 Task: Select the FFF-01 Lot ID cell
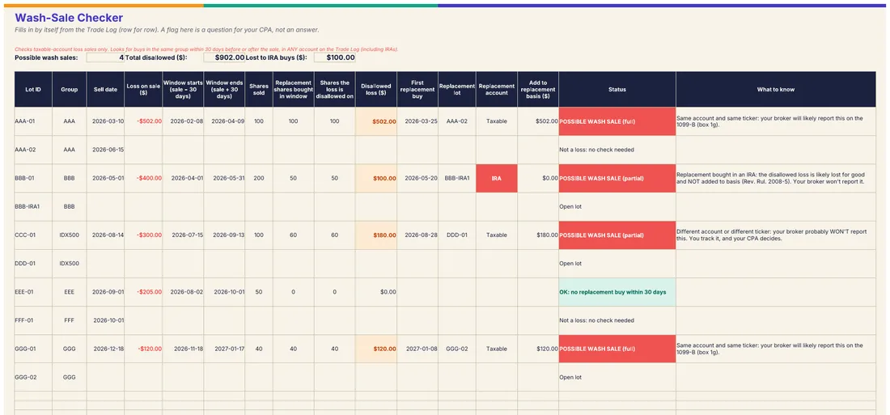coord(33,320)
